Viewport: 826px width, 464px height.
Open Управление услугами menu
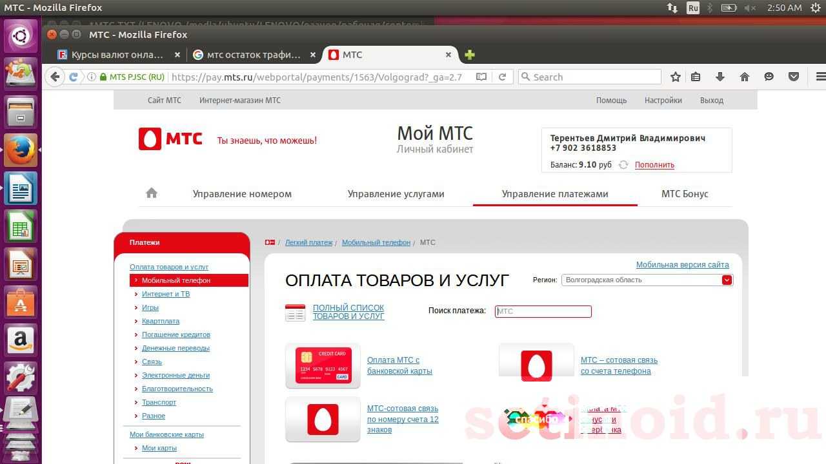[x=396, y=194]
